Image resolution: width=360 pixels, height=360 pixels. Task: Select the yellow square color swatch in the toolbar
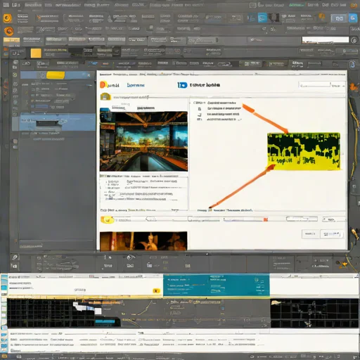pos(36,53)
